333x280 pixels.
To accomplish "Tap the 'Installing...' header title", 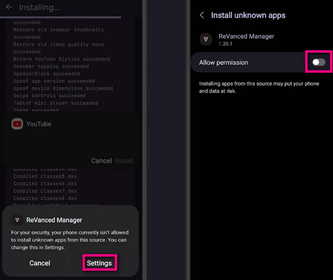I will tap(40, 8).
